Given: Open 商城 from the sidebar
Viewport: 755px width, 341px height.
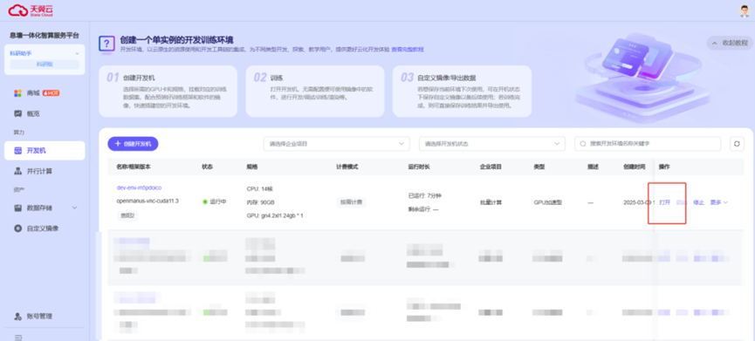Looking at the screenshot, I should (x=37, y=92).
